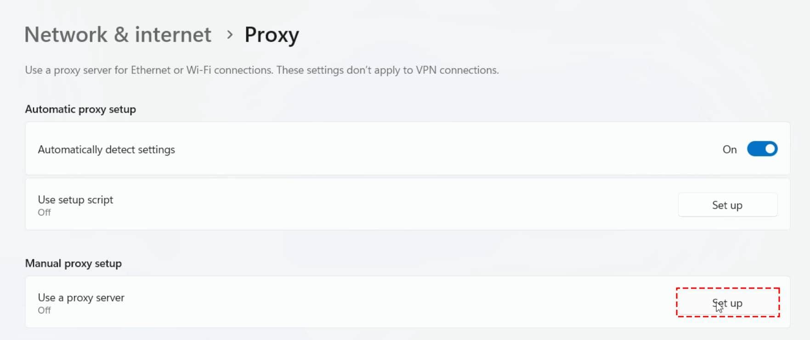Click the Automatic proxy setup heading
The height and width of the screenshot is (340, 810).
(x=80, y=109)
